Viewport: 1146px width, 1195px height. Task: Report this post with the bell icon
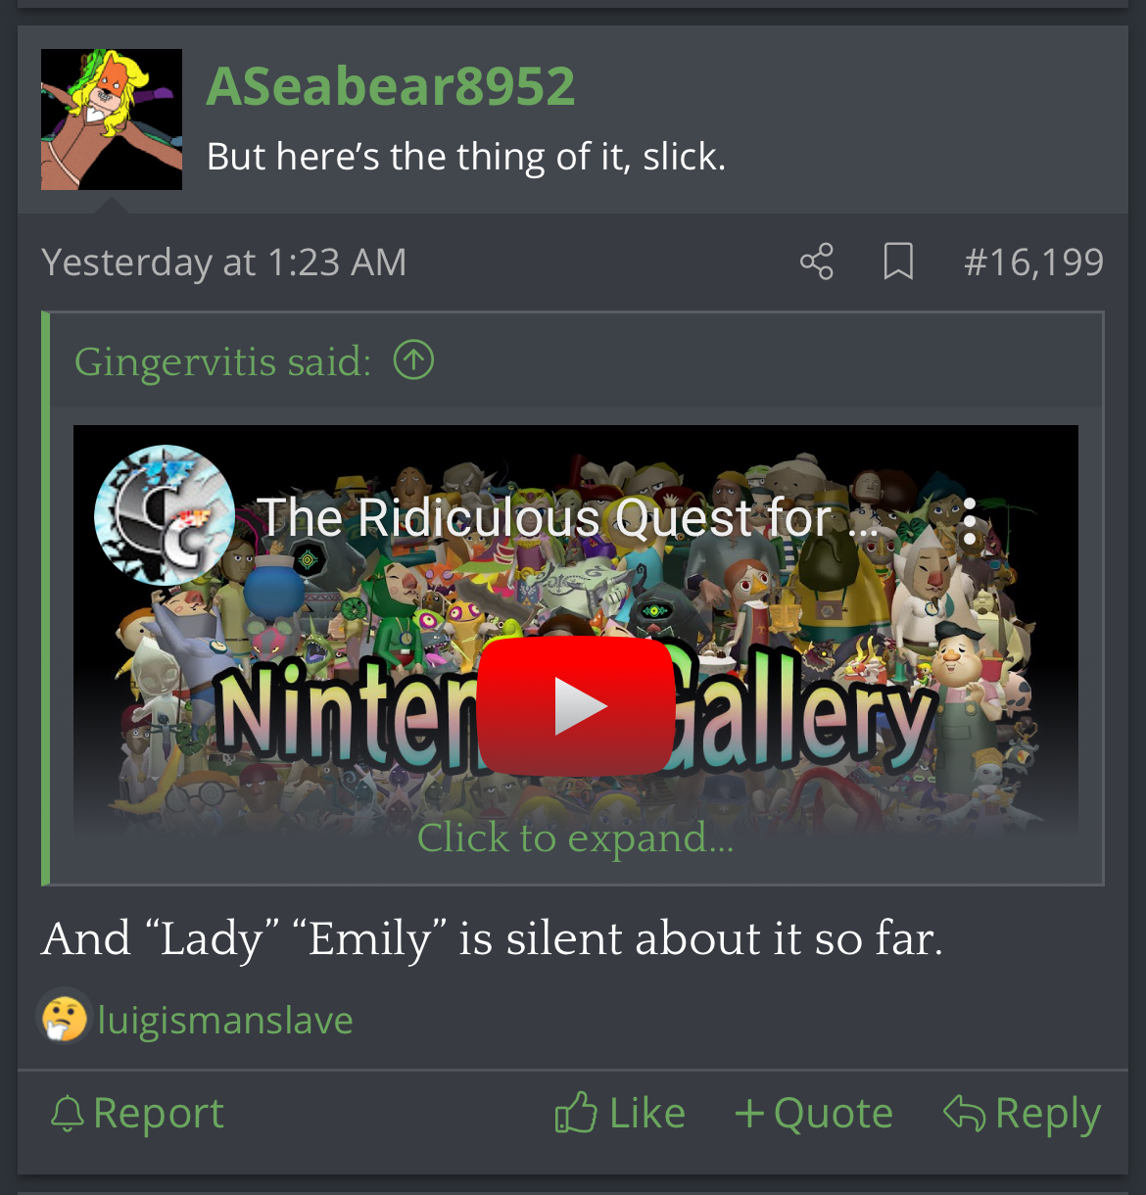[137, 1114]
